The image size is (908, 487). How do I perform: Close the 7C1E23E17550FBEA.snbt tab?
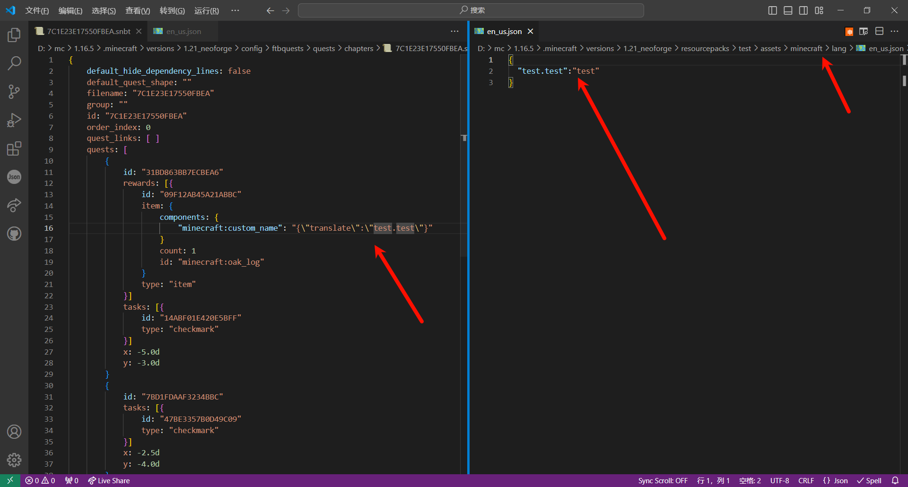coord(139,31)
